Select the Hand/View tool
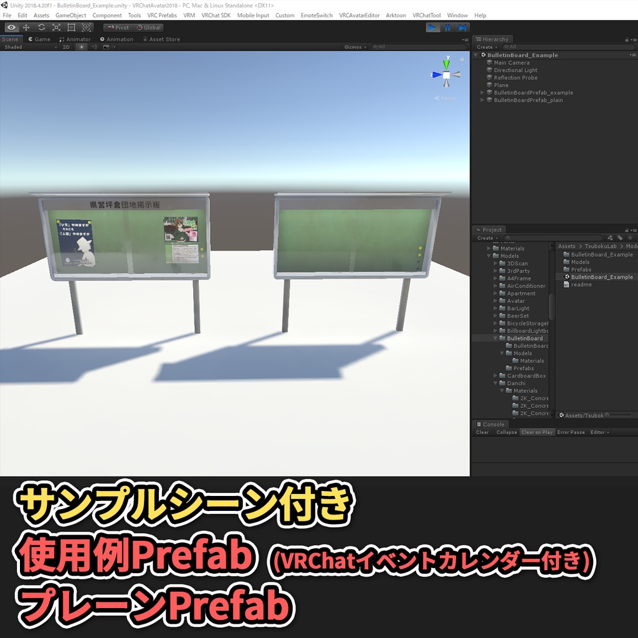Image resolution: width=638 pixels, height=638 pixels. 10,27
